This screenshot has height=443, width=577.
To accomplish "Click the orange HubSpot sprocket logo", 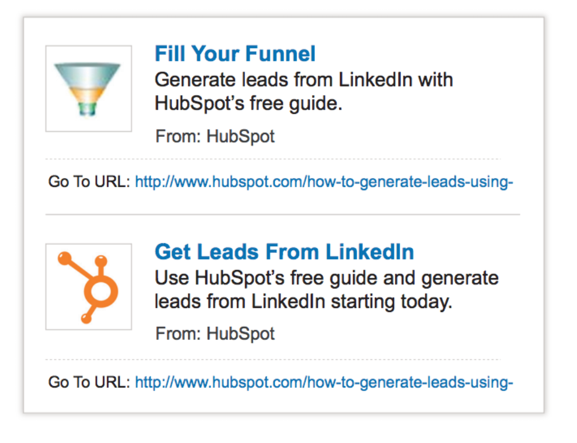I will [88, 287].
